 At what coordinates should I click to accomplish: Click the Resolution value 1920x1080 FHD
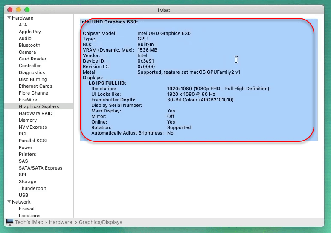218,89
